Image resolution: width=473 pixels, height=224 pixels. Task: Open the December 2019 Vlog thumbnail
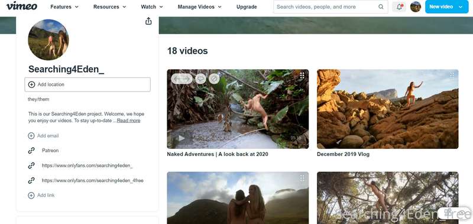(388, 109)
